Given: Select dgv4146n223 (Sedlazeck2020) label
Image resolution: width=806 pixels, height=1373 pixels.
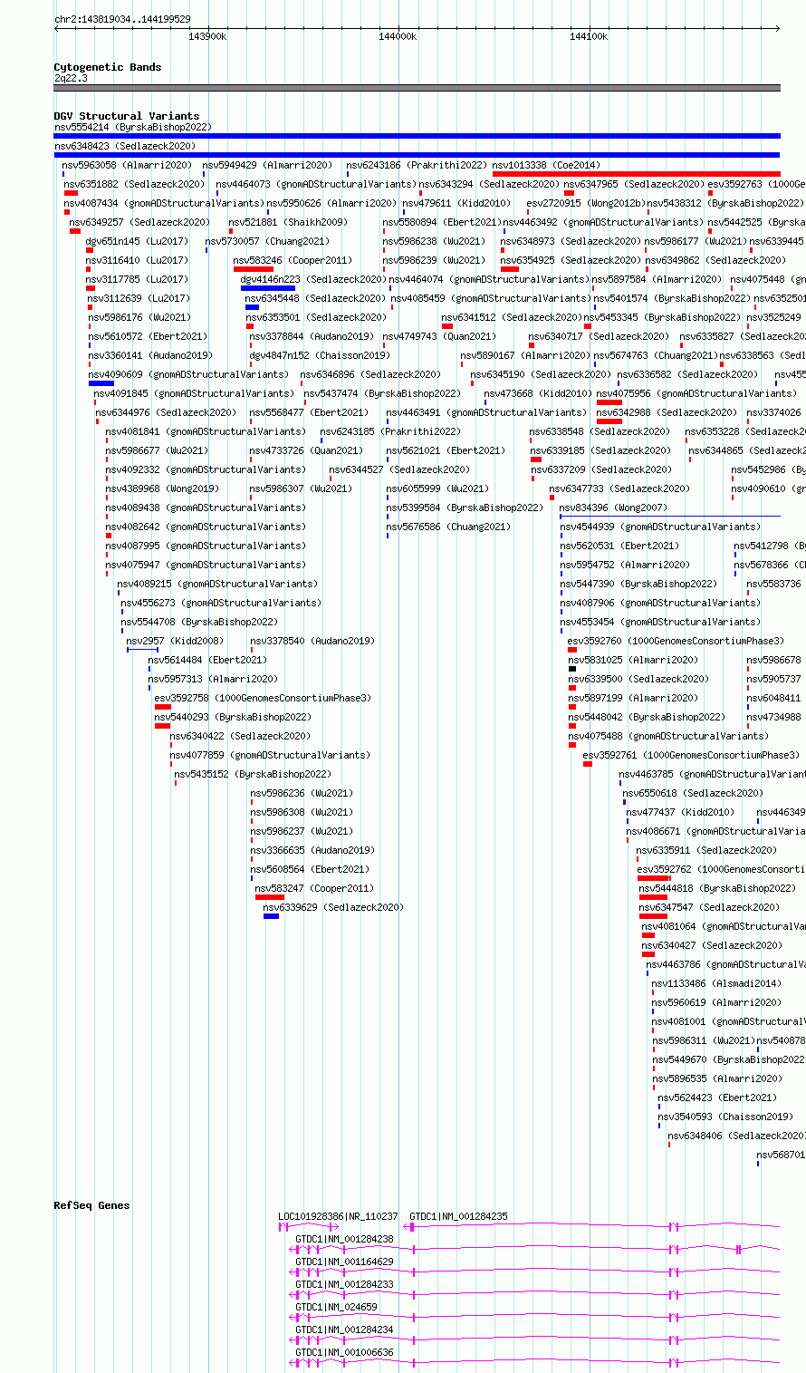Looking at the screenshot, I should click(312, 279).
